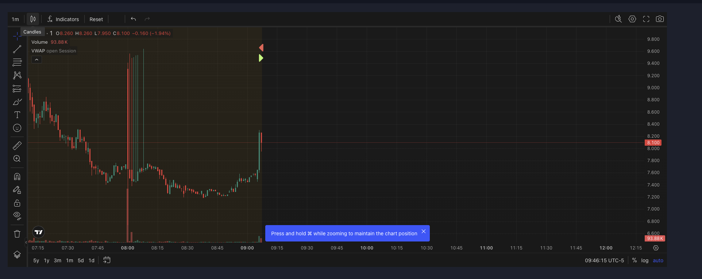Toggle lock all drawing tools
702x279 pixels.
(17, 203)
